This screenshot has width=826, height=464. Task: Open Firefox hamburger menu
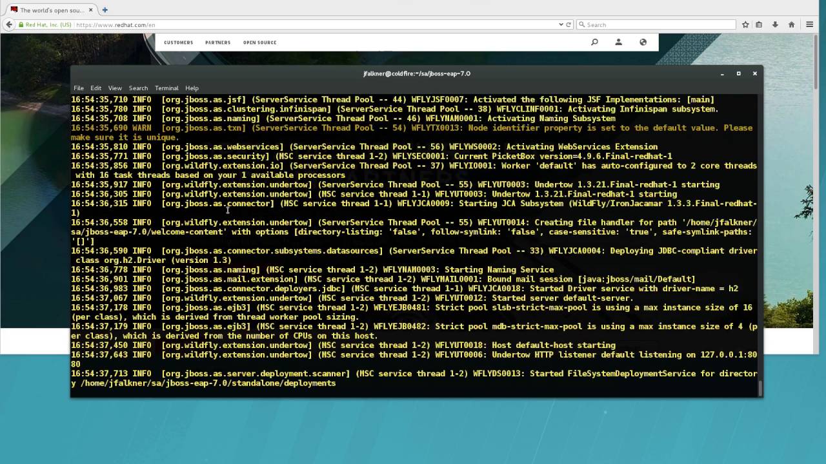(810, 24)
